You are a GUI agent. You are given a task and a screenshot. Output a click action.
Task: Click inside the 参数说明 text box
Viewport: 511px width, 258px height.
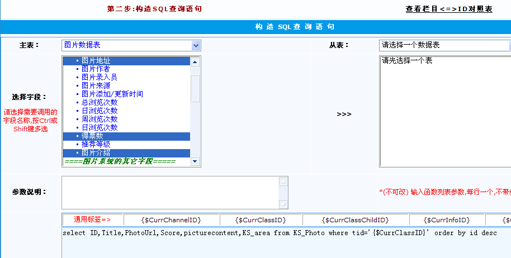point(171,192)
